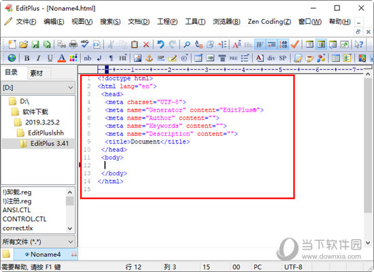Select the 2019.3.25.2 folder
This screenshot has width=374, height=272.
pyautogui.click(x=42, y=122)
